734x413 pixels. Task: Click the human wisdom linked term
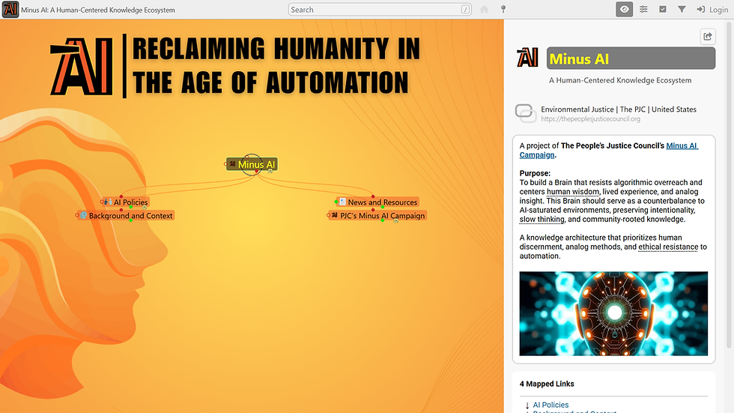tap(572, 192)
